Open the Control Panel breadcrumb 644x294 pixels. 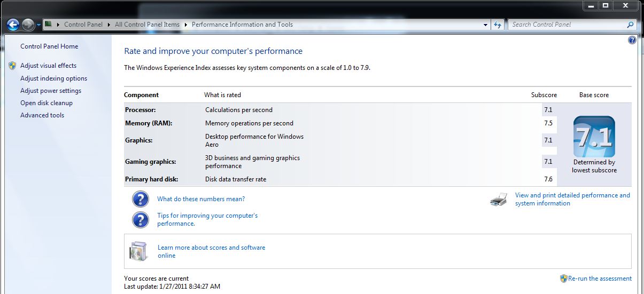(x=83, y=25)
